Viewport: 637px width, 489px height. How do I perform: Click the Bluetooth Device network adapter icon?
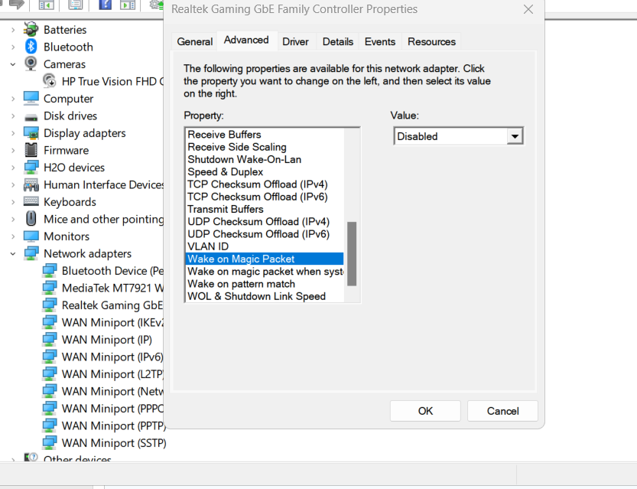50,271
